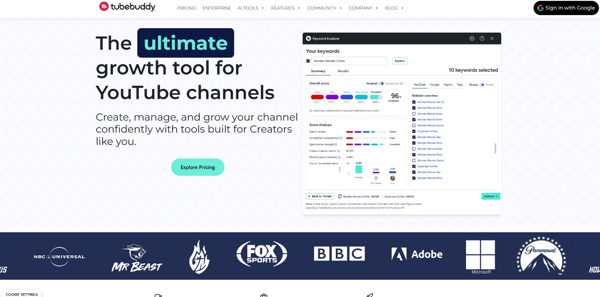This screenshot has height=297, width=600.
Task: Click the Average 12.8K bar in the chart
Action: click(x=359, y=169)
